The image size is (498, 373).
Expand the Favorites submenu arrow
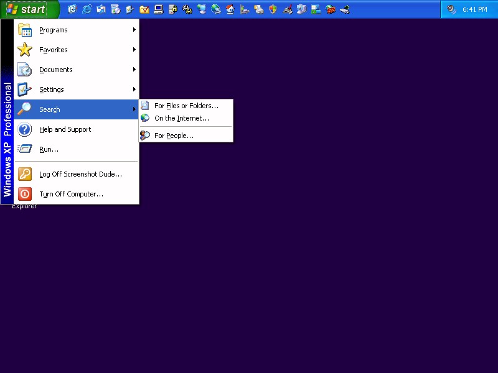[134, 50]
